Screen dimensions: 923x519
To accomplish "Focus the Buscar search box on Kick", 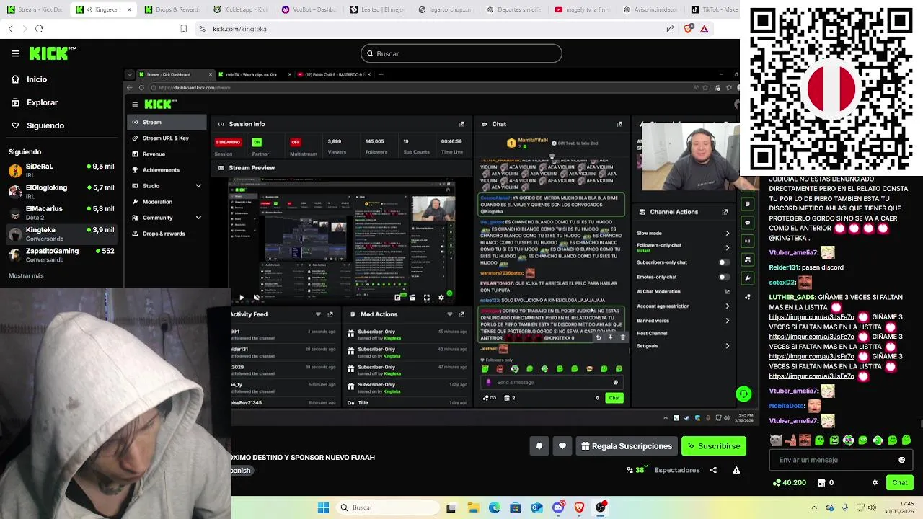I will point(461,53).
